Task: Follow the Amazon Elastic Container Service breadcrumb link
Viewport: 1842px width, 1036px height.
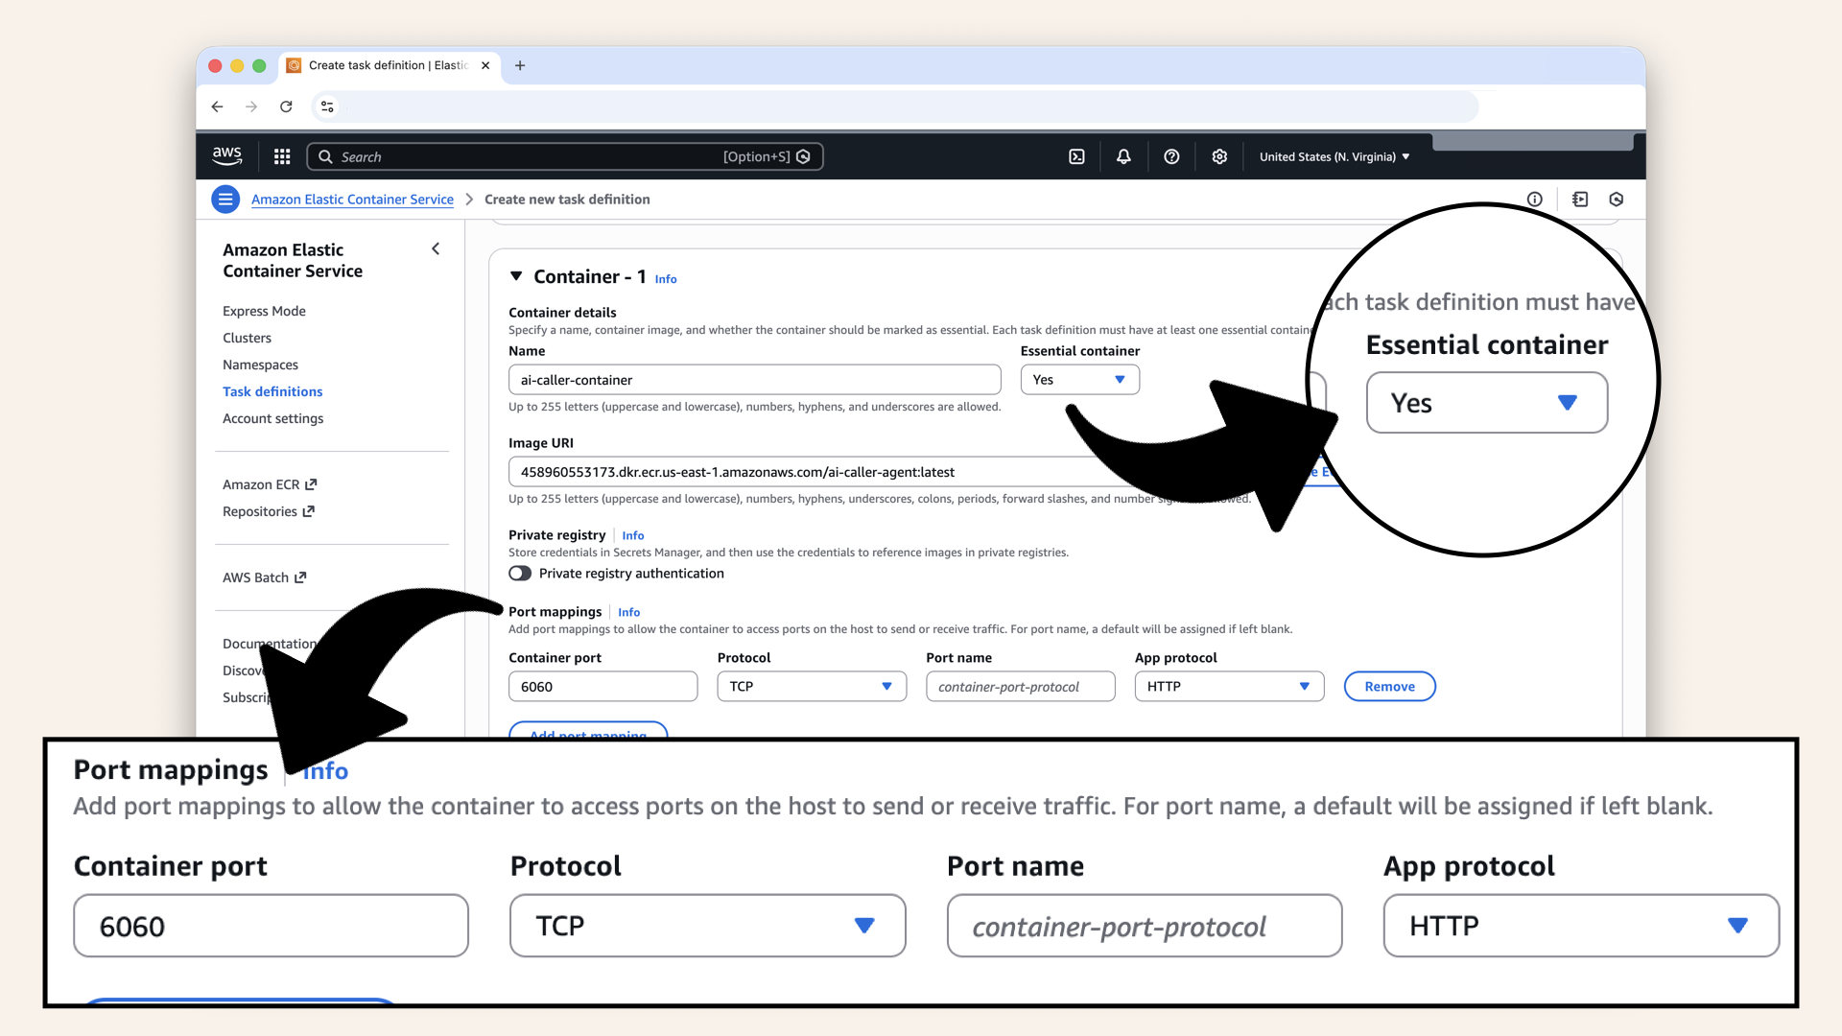Action: pyautogui.click(x=351, y=199)
